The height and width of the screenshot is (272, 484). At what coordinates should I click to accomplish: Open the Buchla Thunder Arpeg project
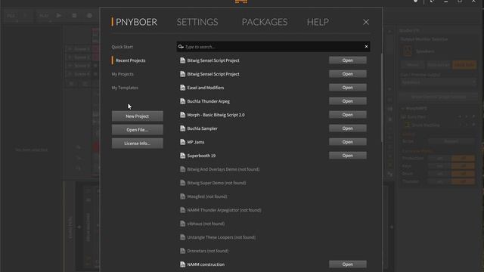tap(348, 101)
